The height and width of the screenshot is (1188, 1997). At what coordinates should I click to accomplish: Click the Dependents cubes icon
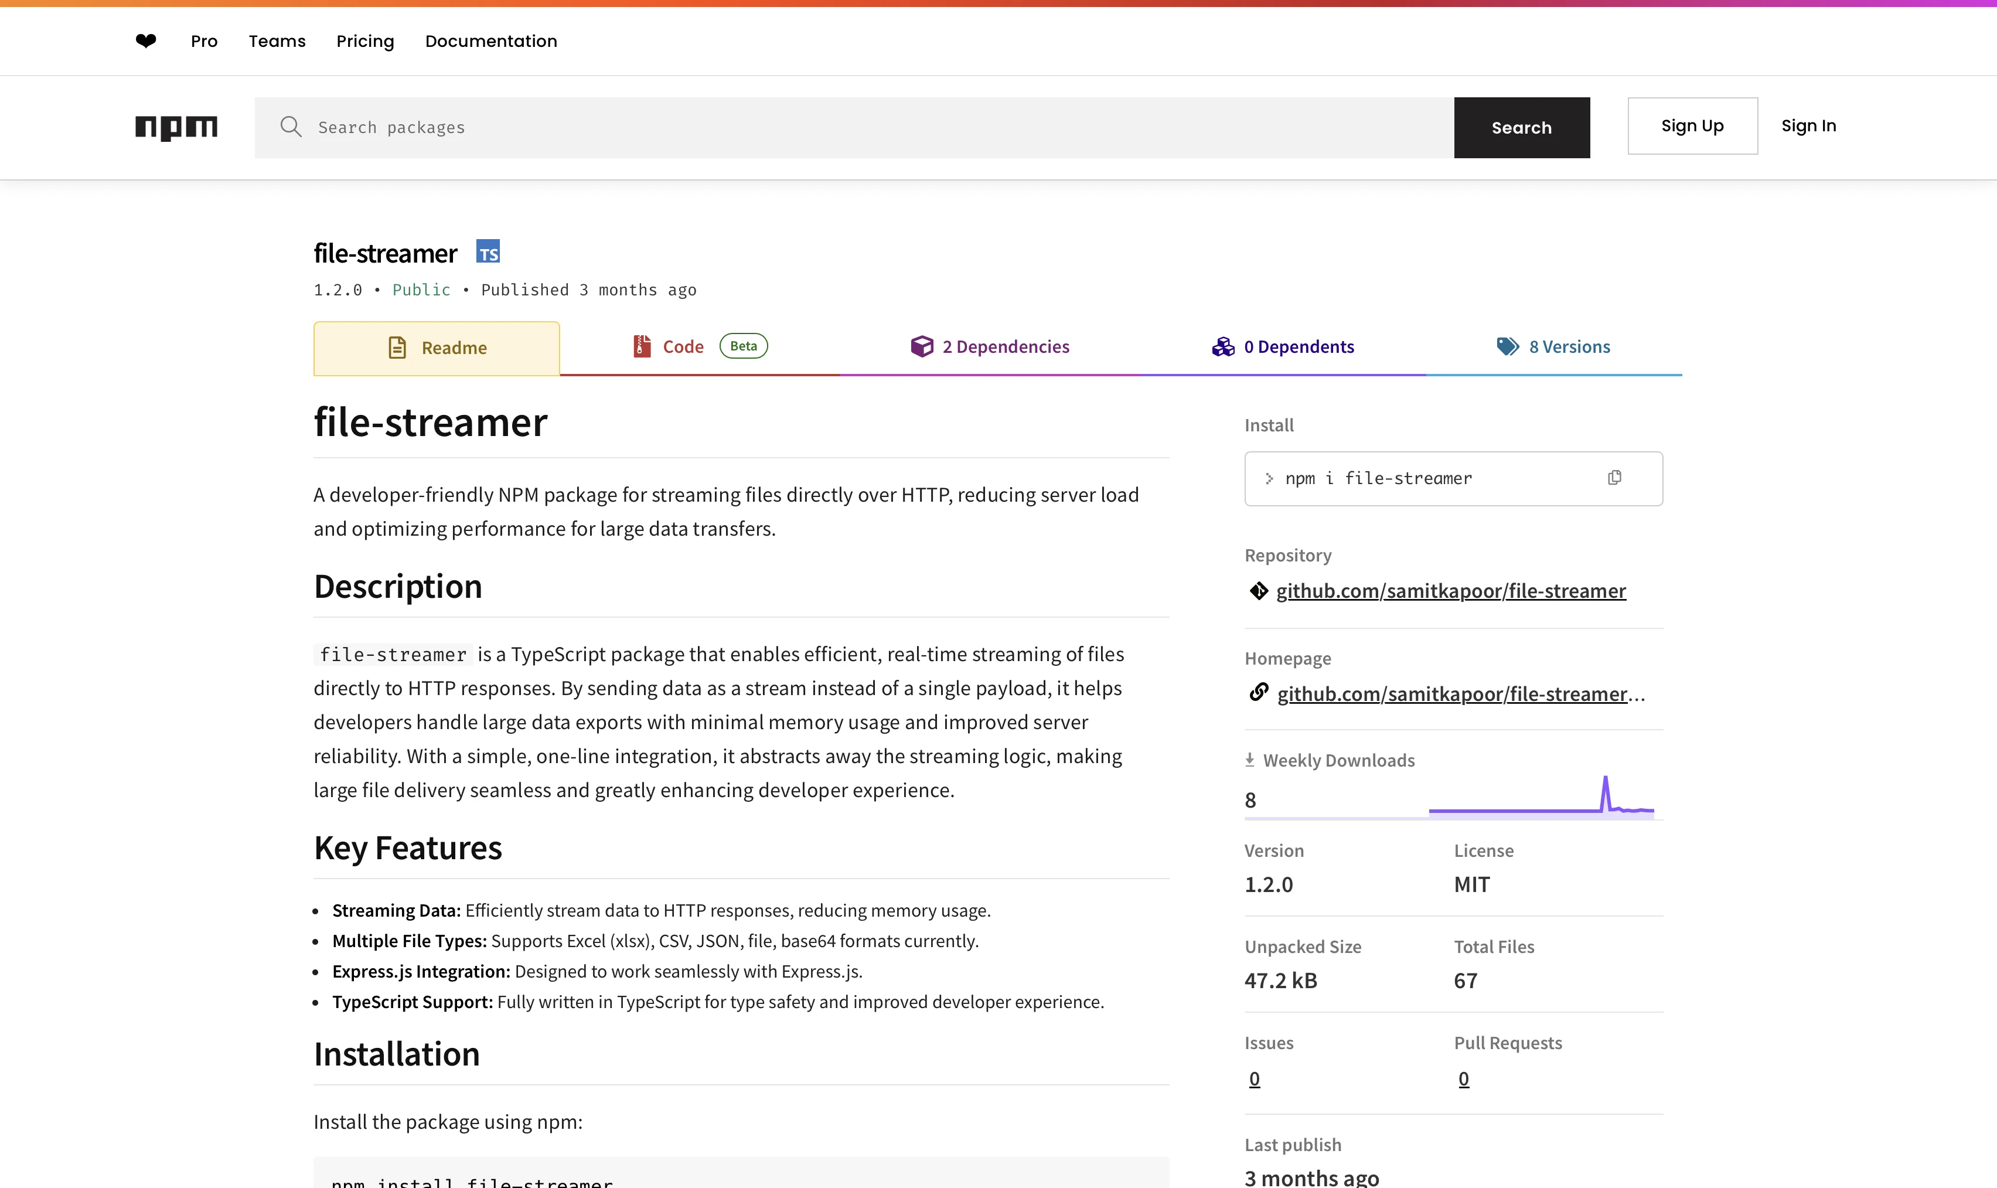click(x=1223, y=346)
